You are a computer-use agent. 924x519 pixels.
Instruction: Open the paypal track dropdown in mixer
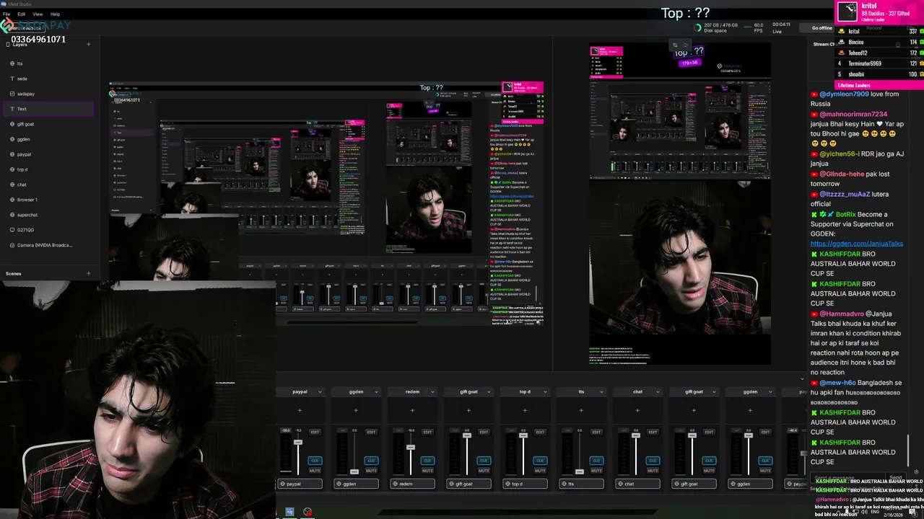321,392
